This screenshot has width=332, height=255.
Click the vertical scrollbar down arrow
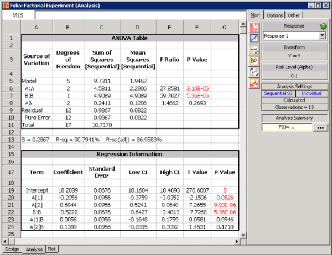tap(243, 235)
